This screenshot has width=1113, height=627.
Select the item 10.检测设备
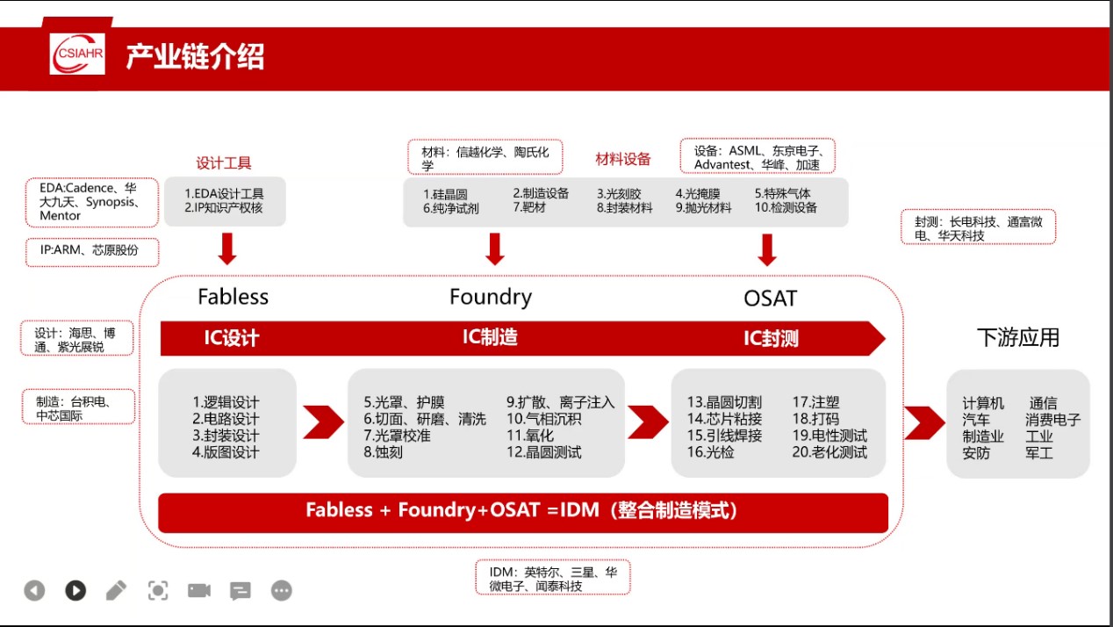coord(786,208)
